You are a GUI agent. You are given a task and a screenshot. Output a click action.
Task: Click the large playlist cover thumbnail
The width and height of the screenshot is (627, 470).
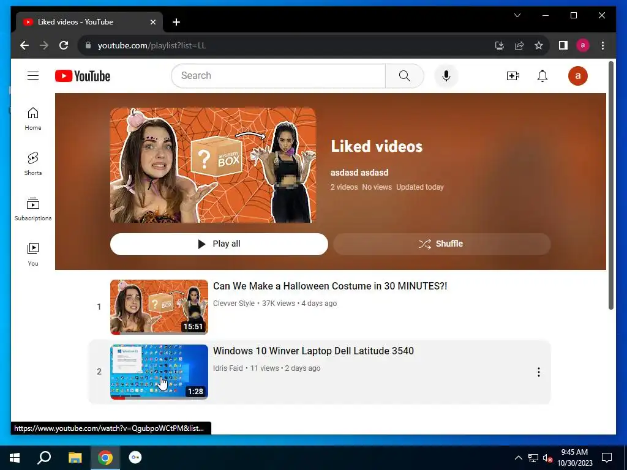(x=213, y=165)
